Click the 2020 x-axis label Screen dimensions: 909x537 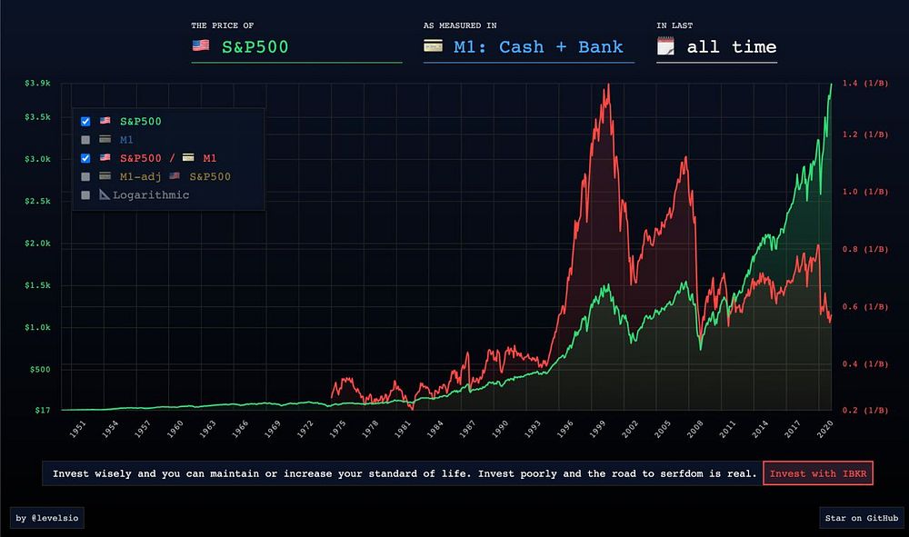pyautogui.click(x=824, y=429)
